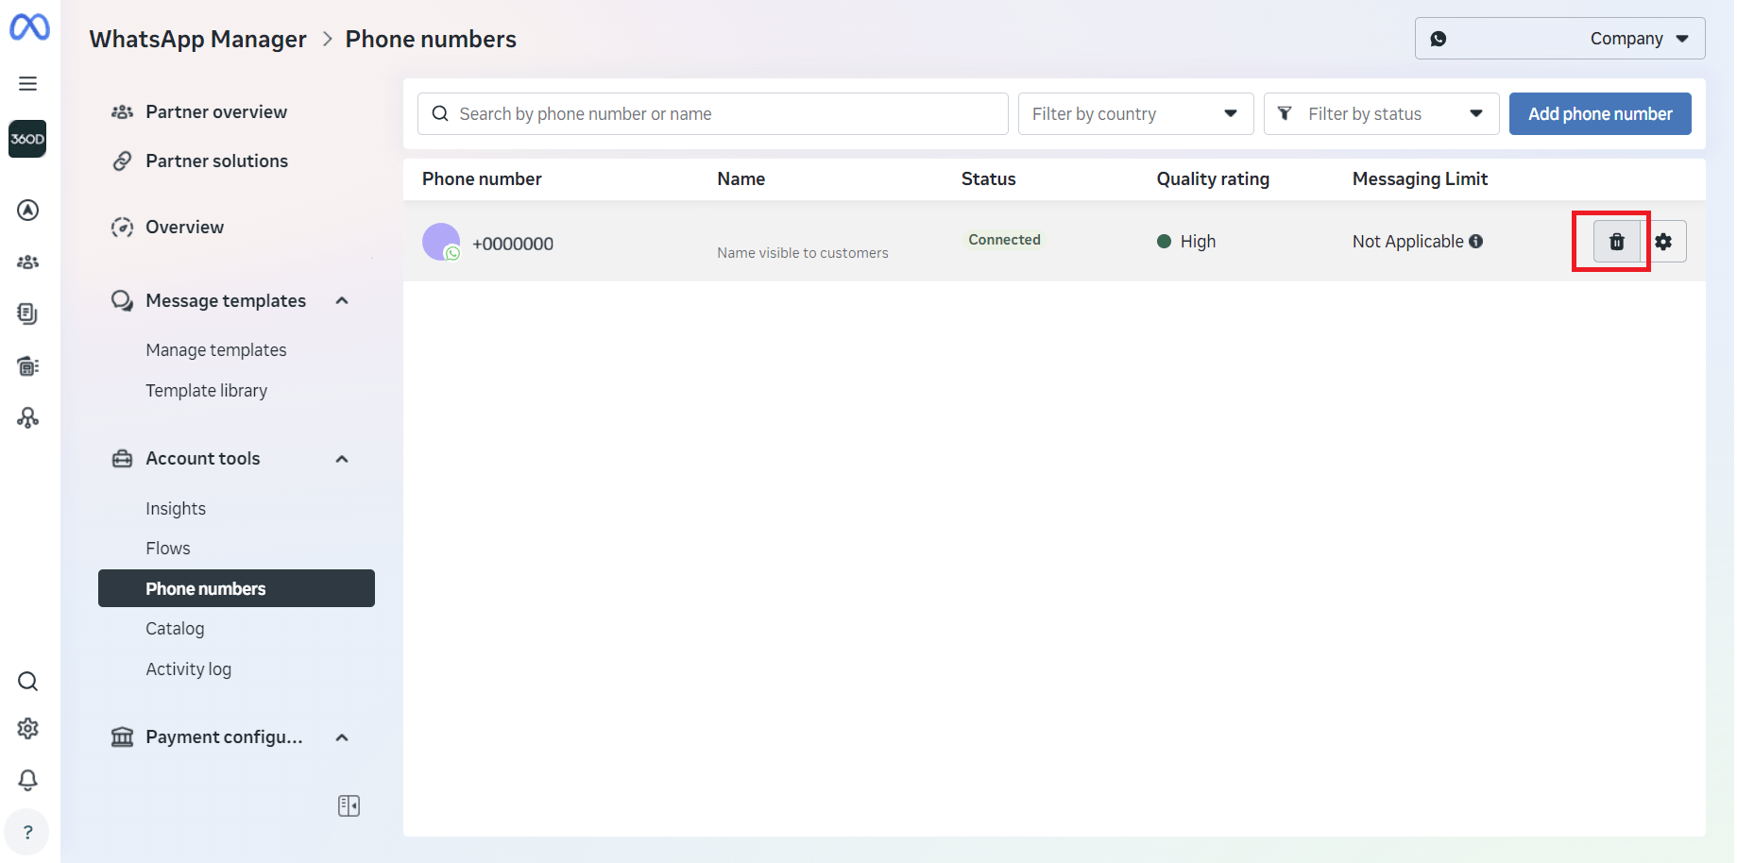Screen dimensions: 1737x863
Task: Click the Phone number column header
Action: tap(482, 178)
